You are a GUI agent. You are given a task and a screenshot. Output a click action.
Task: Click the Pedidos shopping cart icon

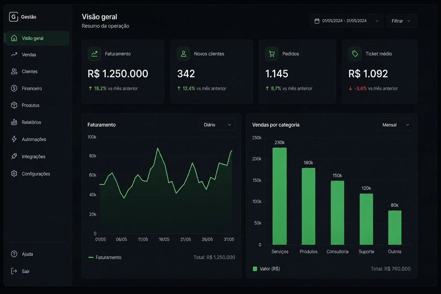point(272,54)
